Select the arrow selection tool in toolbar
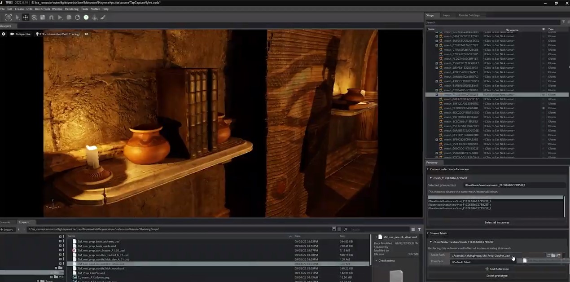The height and width of the screenshot is (282, 570). coord(17,18)
